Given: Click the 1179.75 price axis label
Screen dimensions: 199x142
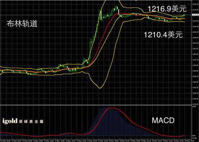Looking at the screenshot, I should [195, 104].
